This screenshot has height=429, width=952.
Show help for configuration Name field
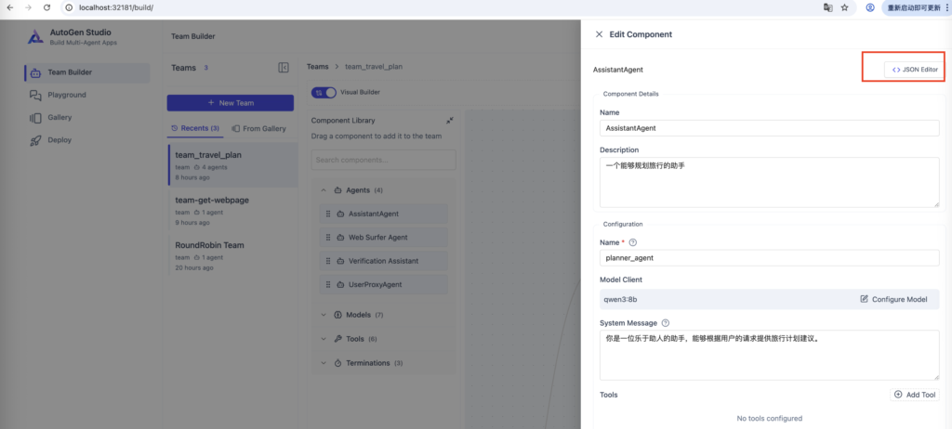632,242
